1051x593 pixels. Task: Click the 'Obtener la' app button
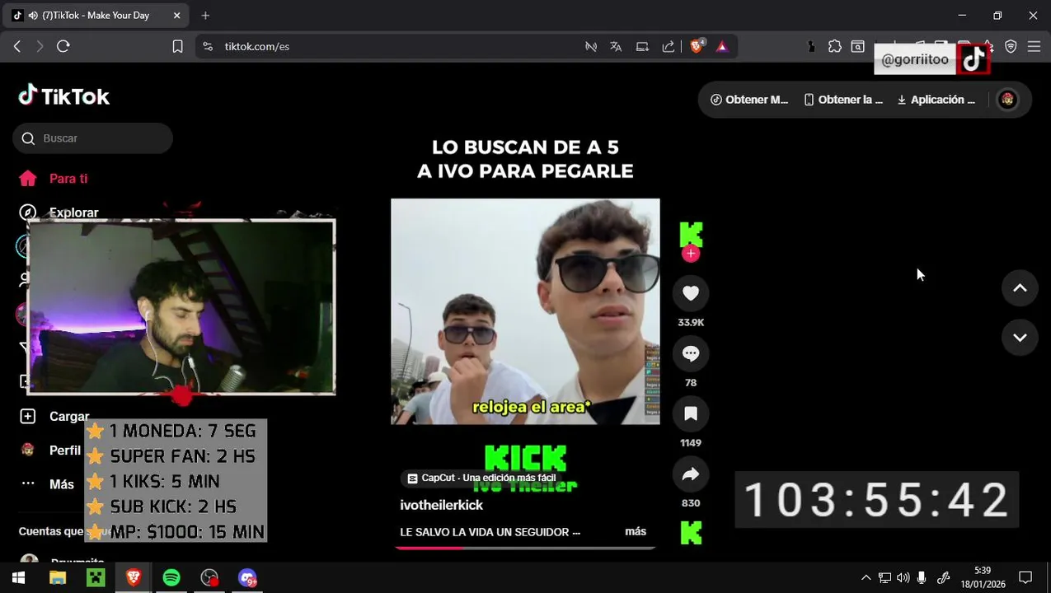843,100
